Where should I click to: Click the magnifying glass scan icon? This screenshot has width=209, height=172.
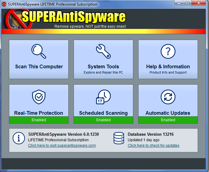tap(39, 51)
